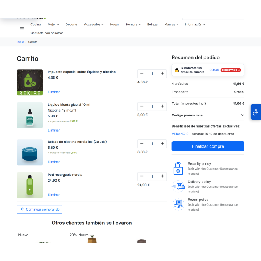Increase quantity of Líquido Menta glacial
The width and height of the screenshot is (261, 261).
pos(162,106)
